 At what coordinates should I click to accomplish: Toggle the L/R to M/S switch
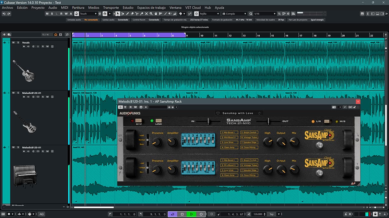point(327,121)
